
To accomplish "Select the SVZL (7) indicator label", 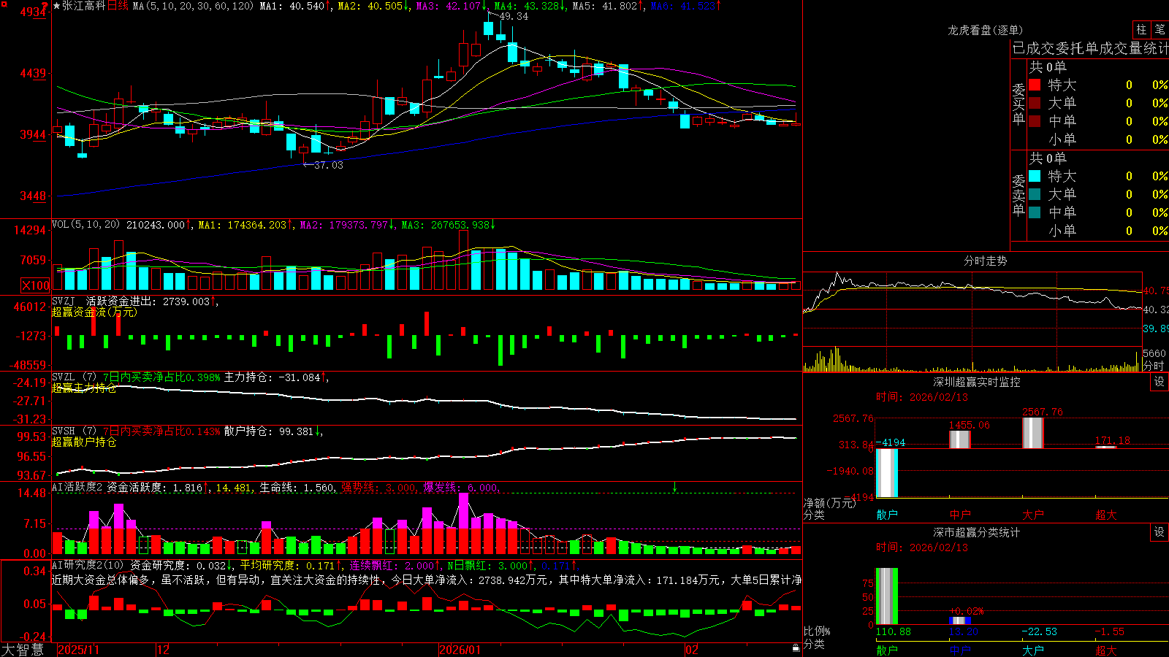I will (74, 377).
